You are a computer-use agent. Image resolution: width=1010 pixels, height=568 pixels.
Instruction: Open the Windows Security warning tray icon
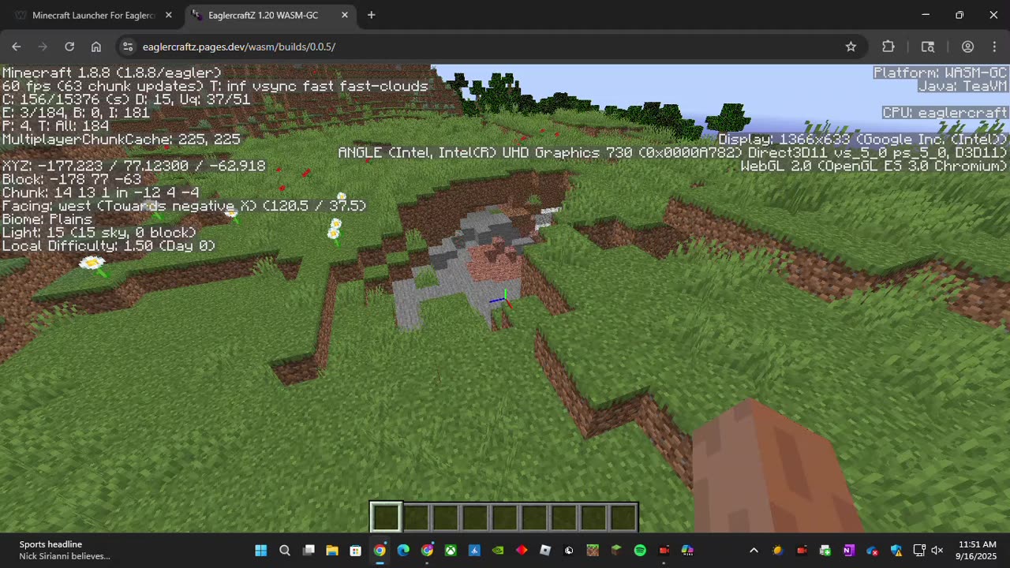pos(896,550)
